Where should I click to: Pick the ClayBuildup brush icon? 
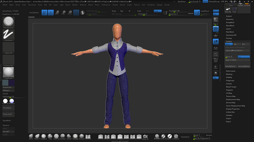tap(44, 136)
